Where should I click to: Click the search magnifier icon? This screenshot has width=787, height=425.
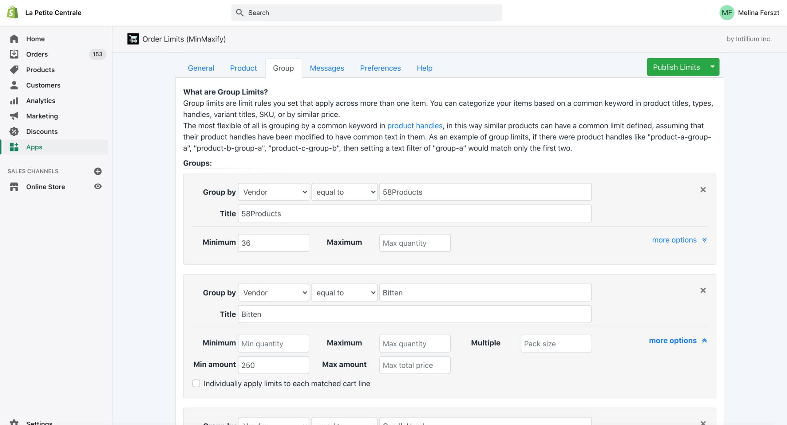(x=240, y=13)
